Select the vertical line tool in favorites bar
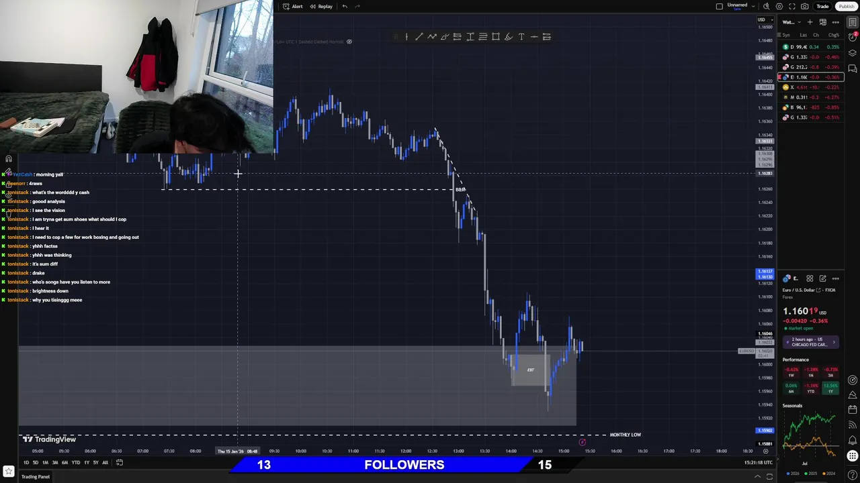 (x=406, y=37)
